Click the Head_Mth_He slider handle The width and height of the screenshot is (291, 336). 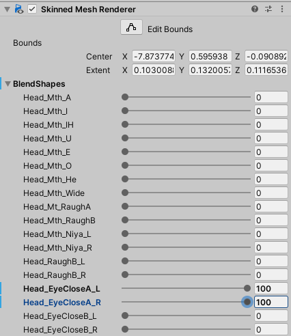click(125, 179)
